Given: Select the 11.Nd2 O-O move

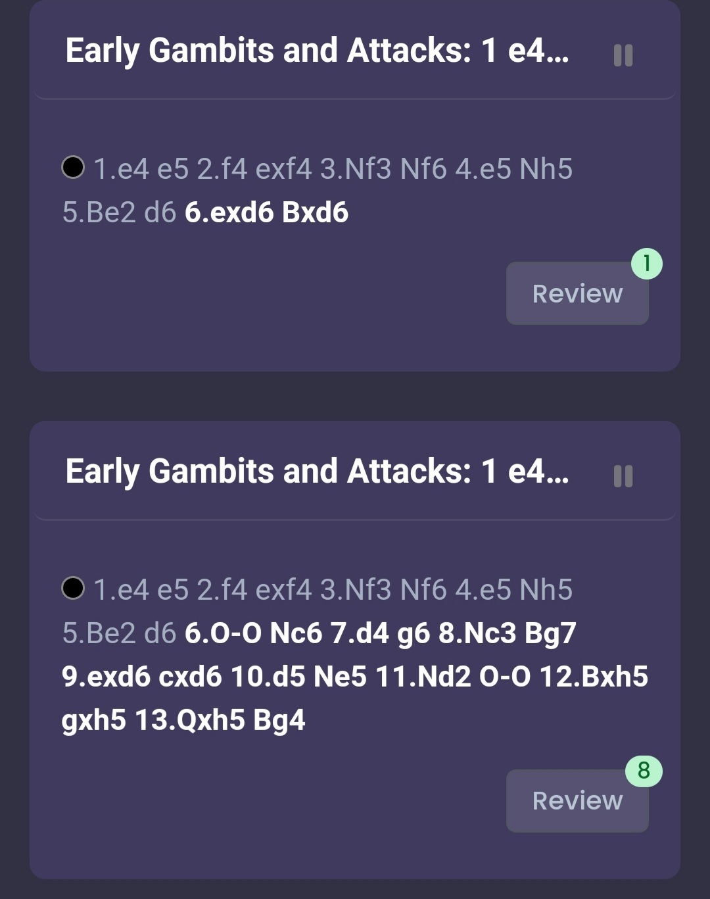Looking at the screenshot, I should click(x=453, y=676).
